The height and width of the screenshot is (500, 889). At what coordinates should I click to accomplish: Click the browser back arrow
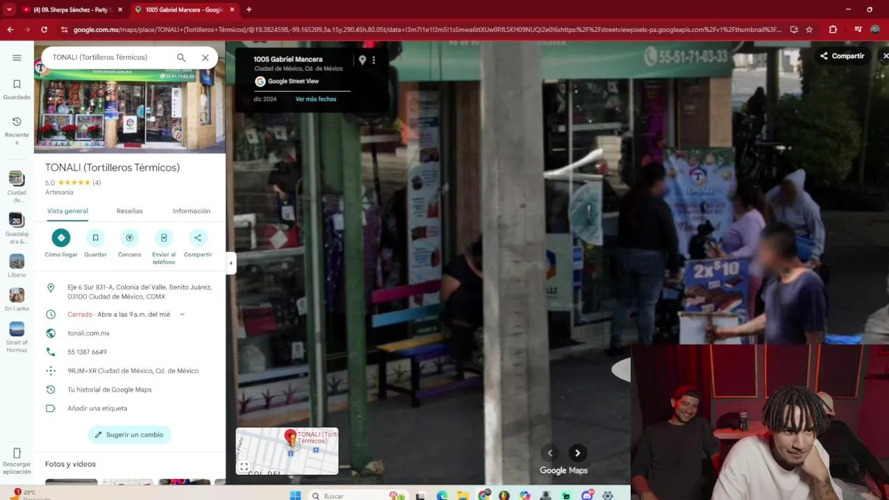pyautogui.click(x=10, y=29)
